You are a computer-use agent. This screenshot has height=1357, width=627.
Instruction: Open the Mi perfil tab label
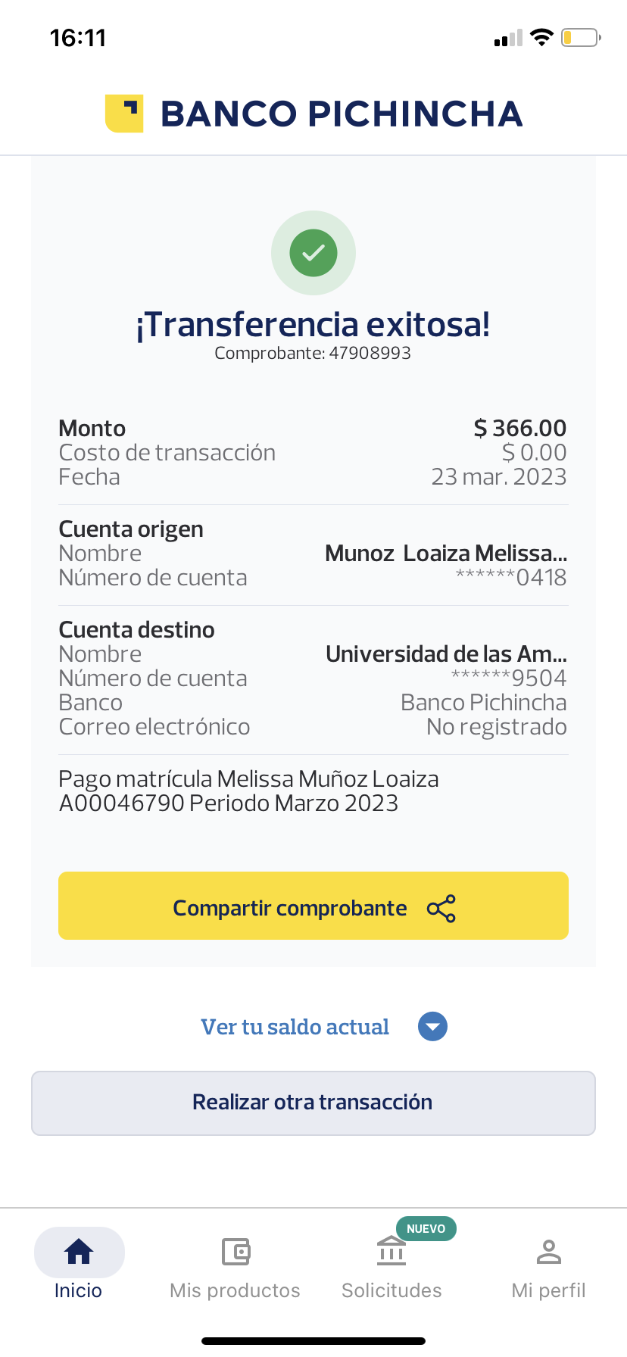click(548, 1290)
